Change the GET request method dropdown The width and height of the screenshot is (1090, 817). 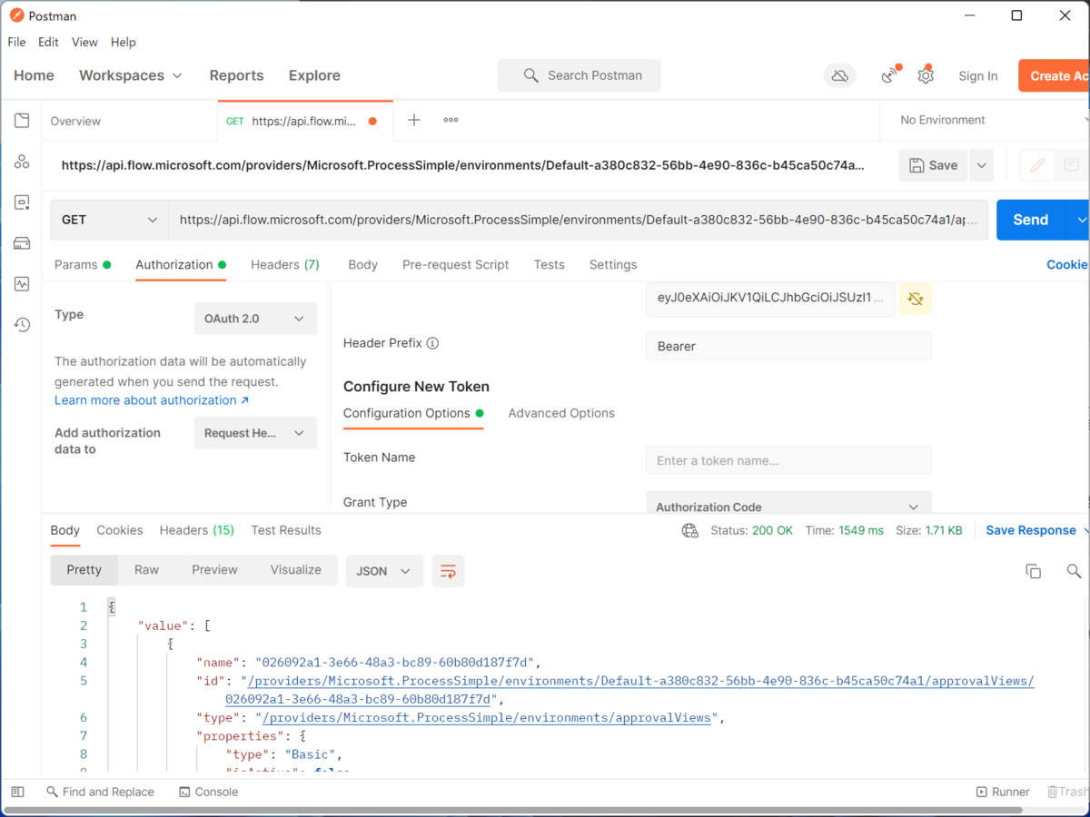109,220
